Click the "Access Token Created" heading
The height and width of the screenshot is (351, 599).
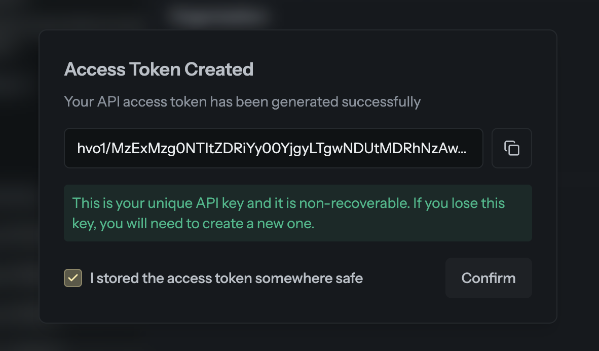[x=159, y=69]
